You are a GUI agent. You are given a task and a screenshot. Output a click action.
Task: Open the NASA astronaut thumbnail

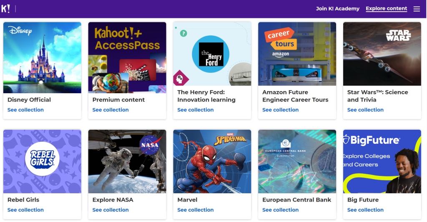pos(127,161)
